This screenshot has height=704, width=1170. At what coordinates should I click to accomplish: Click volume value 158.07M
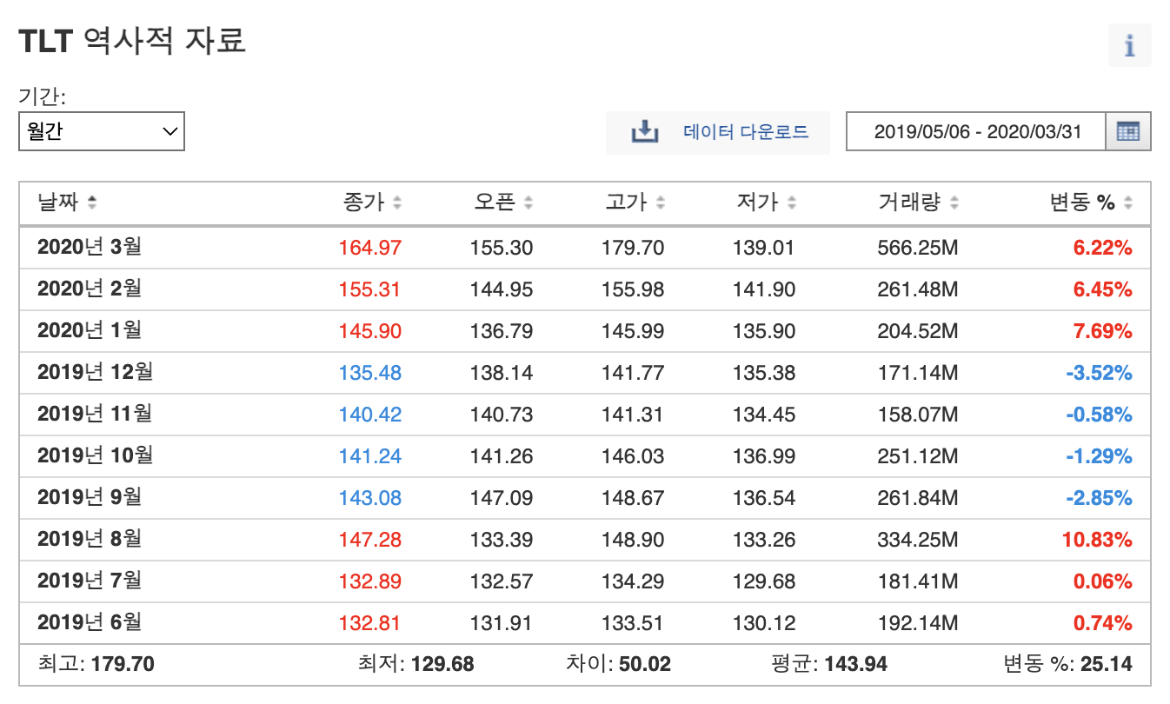918,415
